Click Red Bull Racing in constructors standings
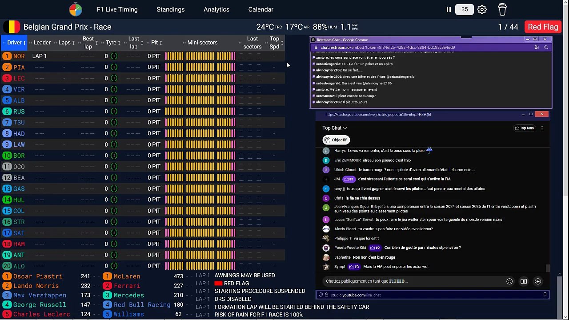 tap(142, 305)
